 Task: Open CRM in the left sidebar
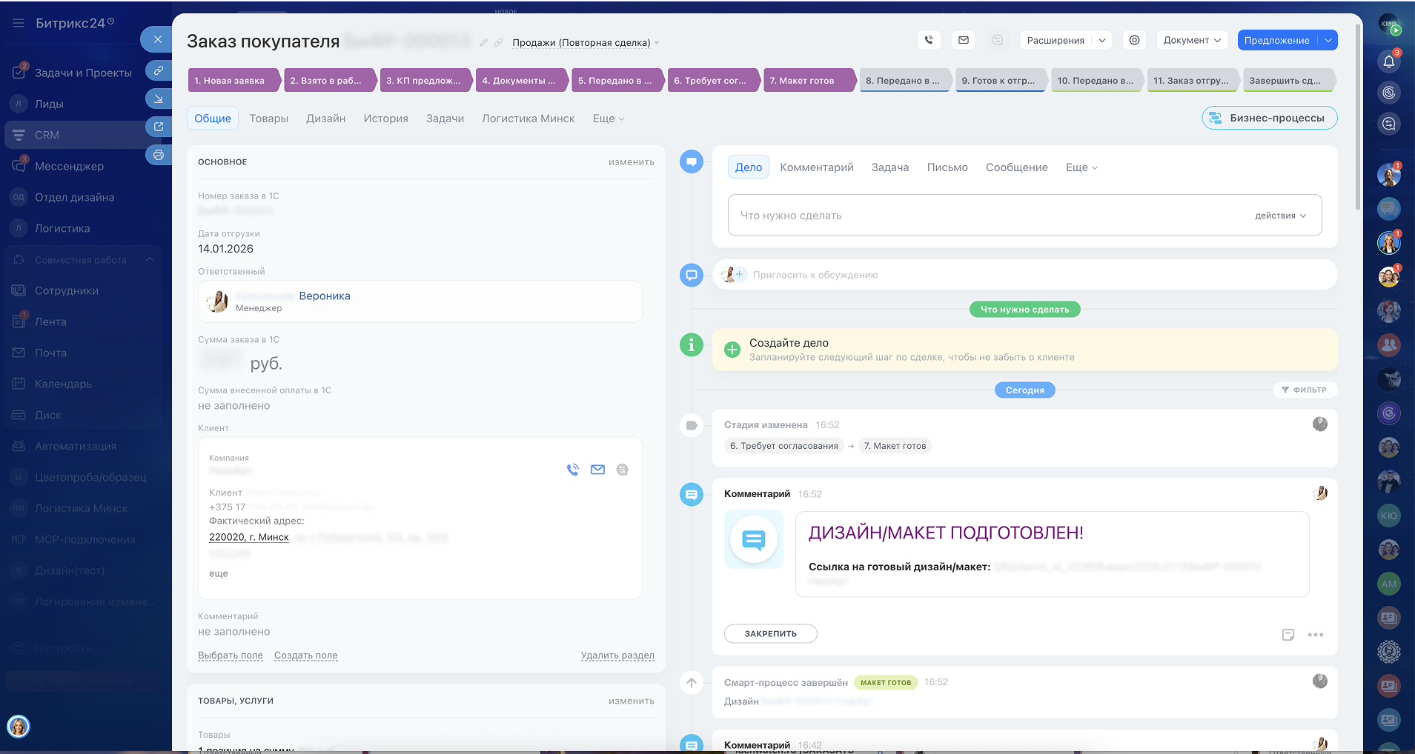(x=82, y=135)
